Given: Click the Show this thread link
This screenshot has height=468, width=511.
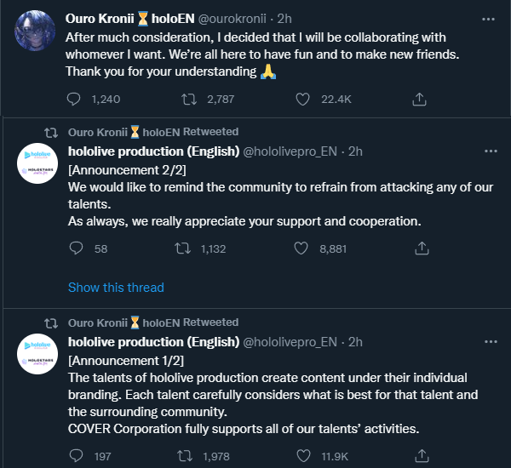Looking at the screenshot, I should click(x=116, y=288).
